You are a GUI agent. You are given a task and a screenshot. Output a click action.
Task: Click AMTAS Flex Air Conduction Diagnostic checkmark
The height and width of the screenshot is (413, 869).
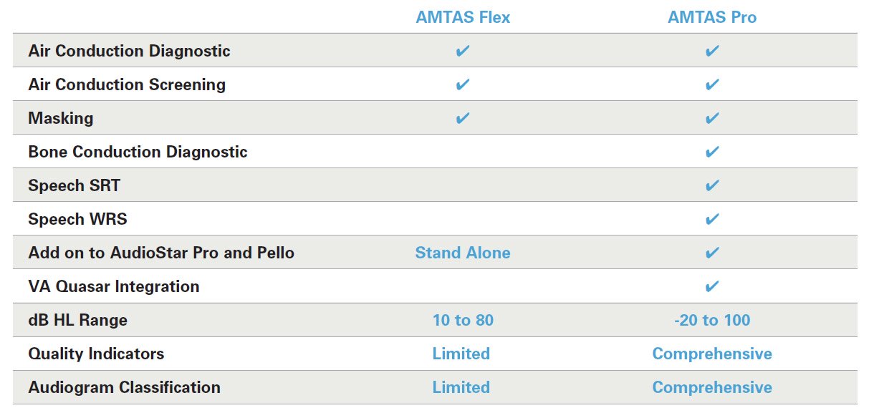463,51
